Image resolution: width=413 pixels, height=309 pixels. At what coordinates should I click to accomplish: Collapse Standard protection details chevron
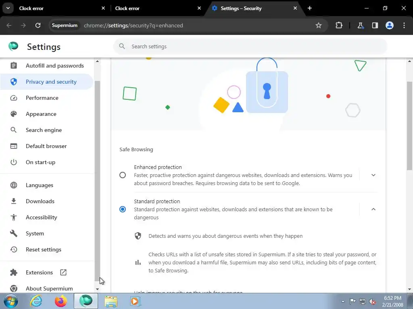(373, 209)
